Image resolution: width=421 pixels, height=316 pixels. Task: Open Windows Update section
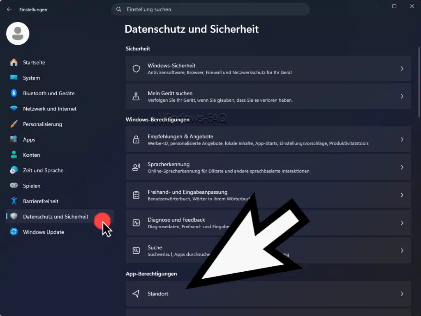60,232
